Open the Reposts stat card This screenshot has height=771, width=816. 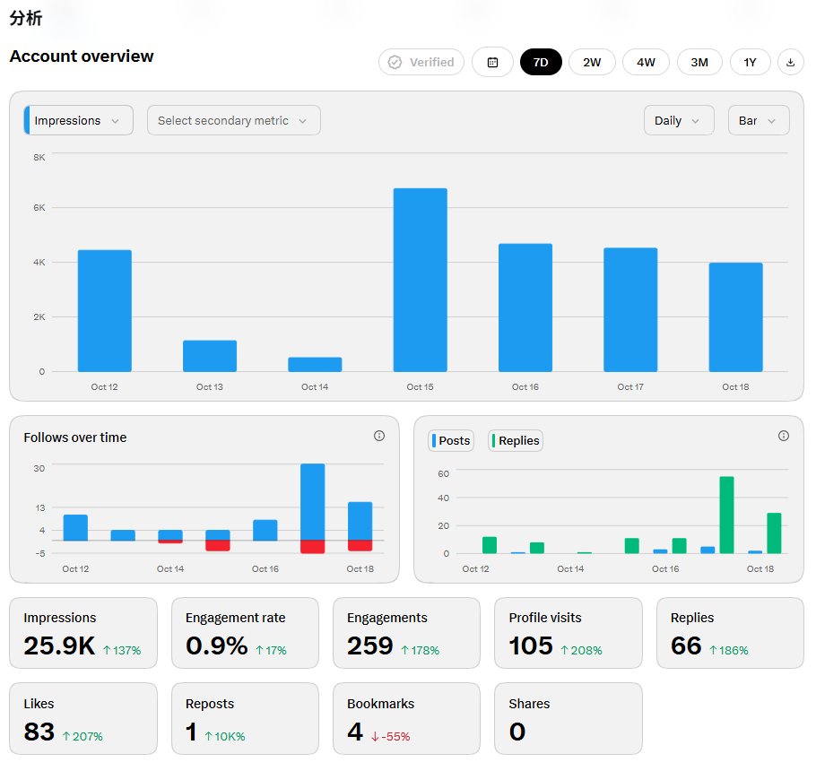click(x=245, y=718)
